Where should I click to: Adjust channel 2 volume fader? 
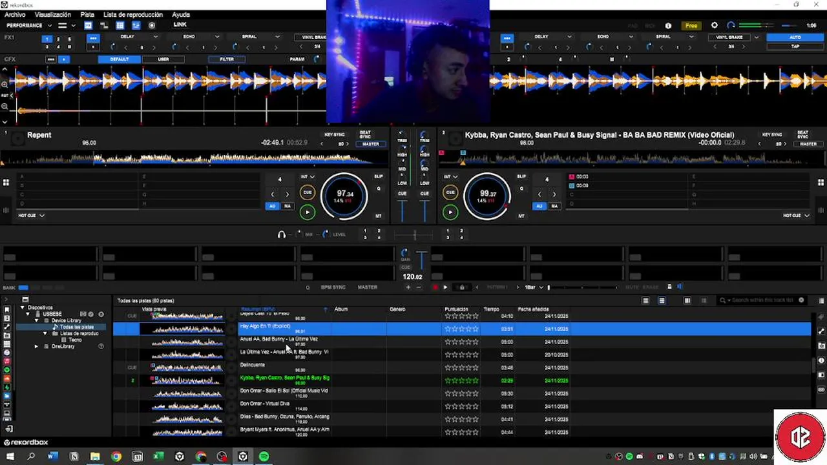coord(424,211)
